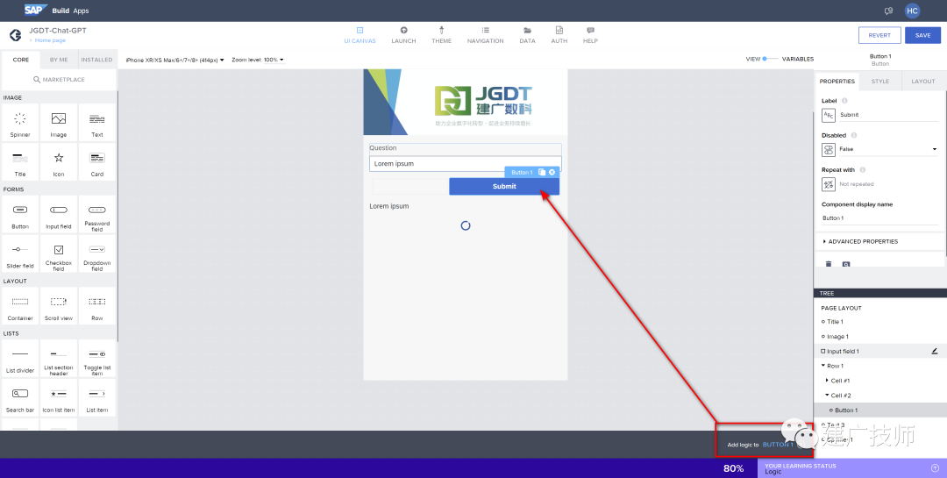The width and height of the screenshot is (947, 478).
Task: Choose the Scroll view component
Action: [x=59, y=306]
